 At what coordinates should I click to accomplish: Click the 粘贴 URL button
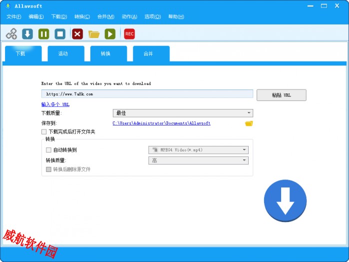[281, 95]
